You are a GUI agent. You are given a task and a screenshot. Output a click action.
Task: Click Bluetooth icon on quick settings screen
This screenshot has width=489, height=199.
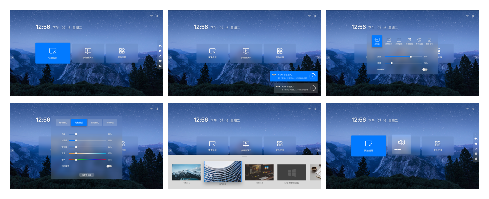[x=473, y=16]
